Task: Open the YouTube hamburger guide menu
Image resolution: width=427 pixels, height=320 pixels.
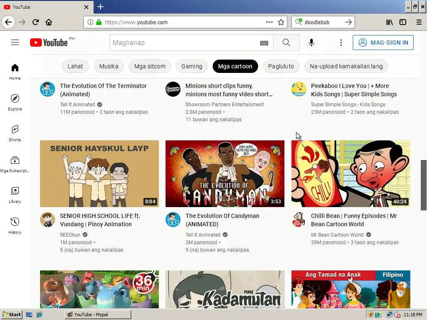Action: [15, 42]
